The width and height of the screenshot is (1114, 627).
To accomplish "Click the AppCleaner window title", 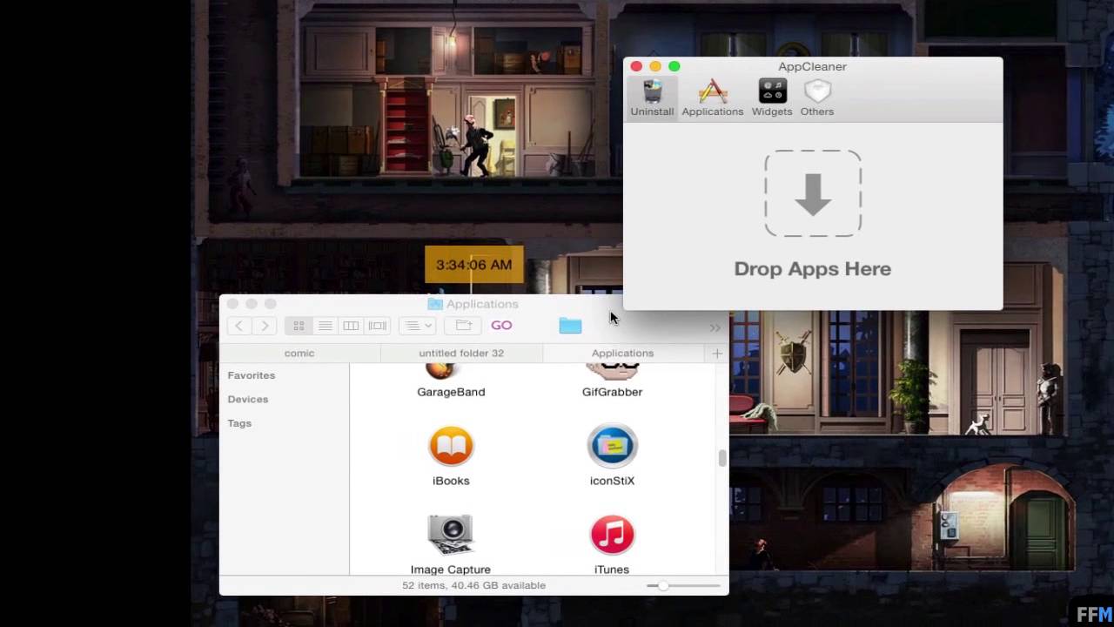I will 812,66.
